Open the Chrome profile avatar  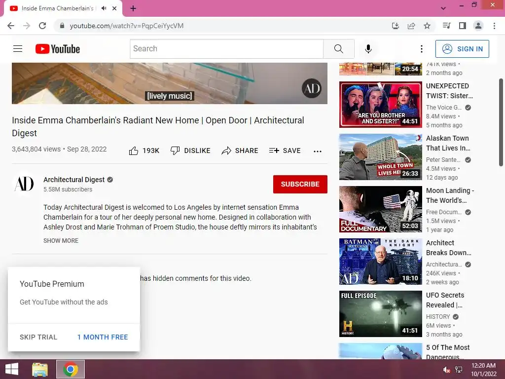click(x=478, y=26)
